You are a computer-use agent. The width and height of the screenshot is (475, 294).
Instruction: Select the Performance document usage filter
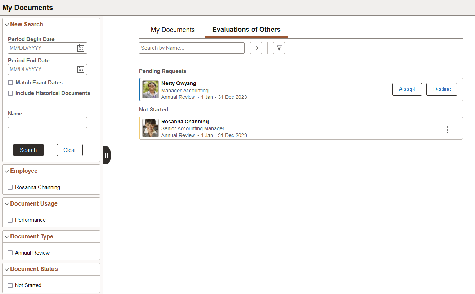click(10, 220)
